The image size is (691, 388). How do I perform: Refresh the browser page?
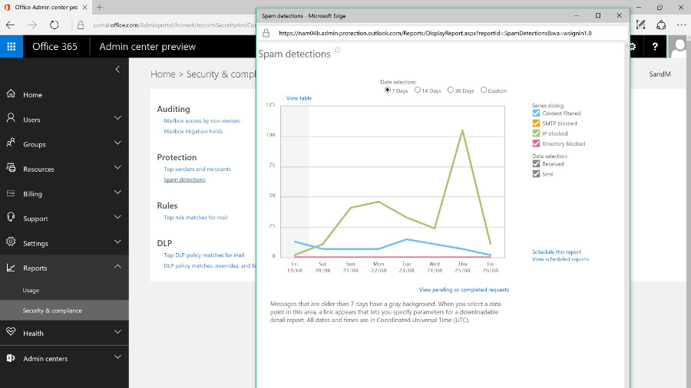54,25
